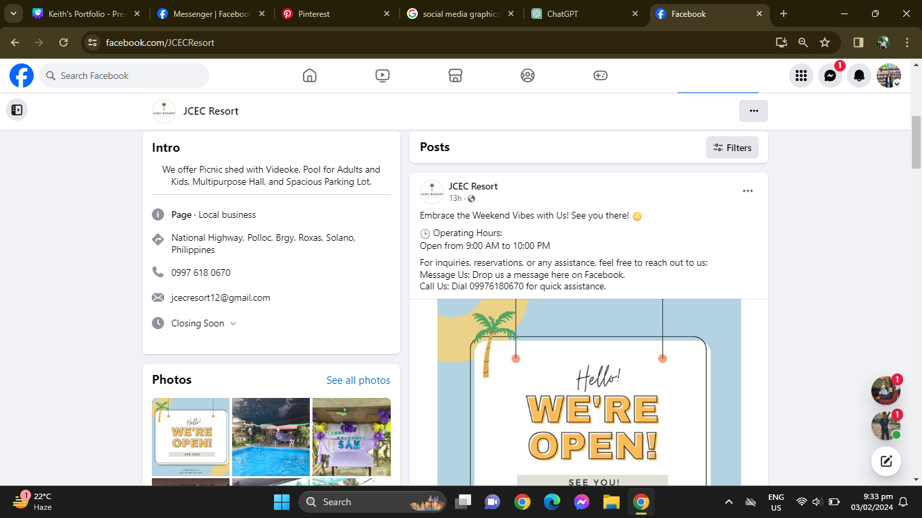Switch to Keith's Portfolio browser tab

click(x=85, y=13)
